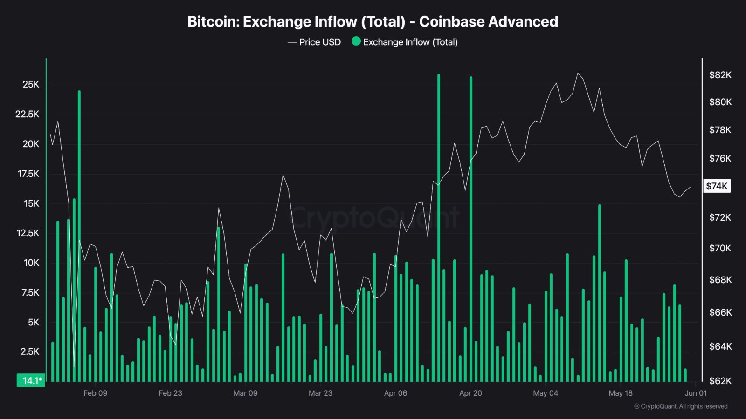
Task: Toggle the Exchange Inflow (Total) legend entry
Action: point(405,42)
